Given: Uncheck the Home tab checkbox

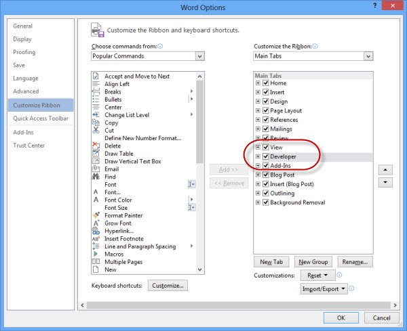Looking at the screenshot, I should tap(265, 83).
